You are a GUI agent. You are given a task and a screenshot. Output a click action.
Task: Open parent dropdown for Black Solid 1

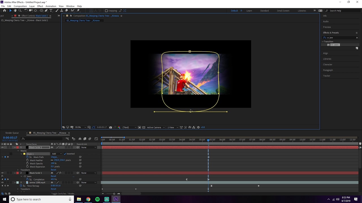coord(89,173)
